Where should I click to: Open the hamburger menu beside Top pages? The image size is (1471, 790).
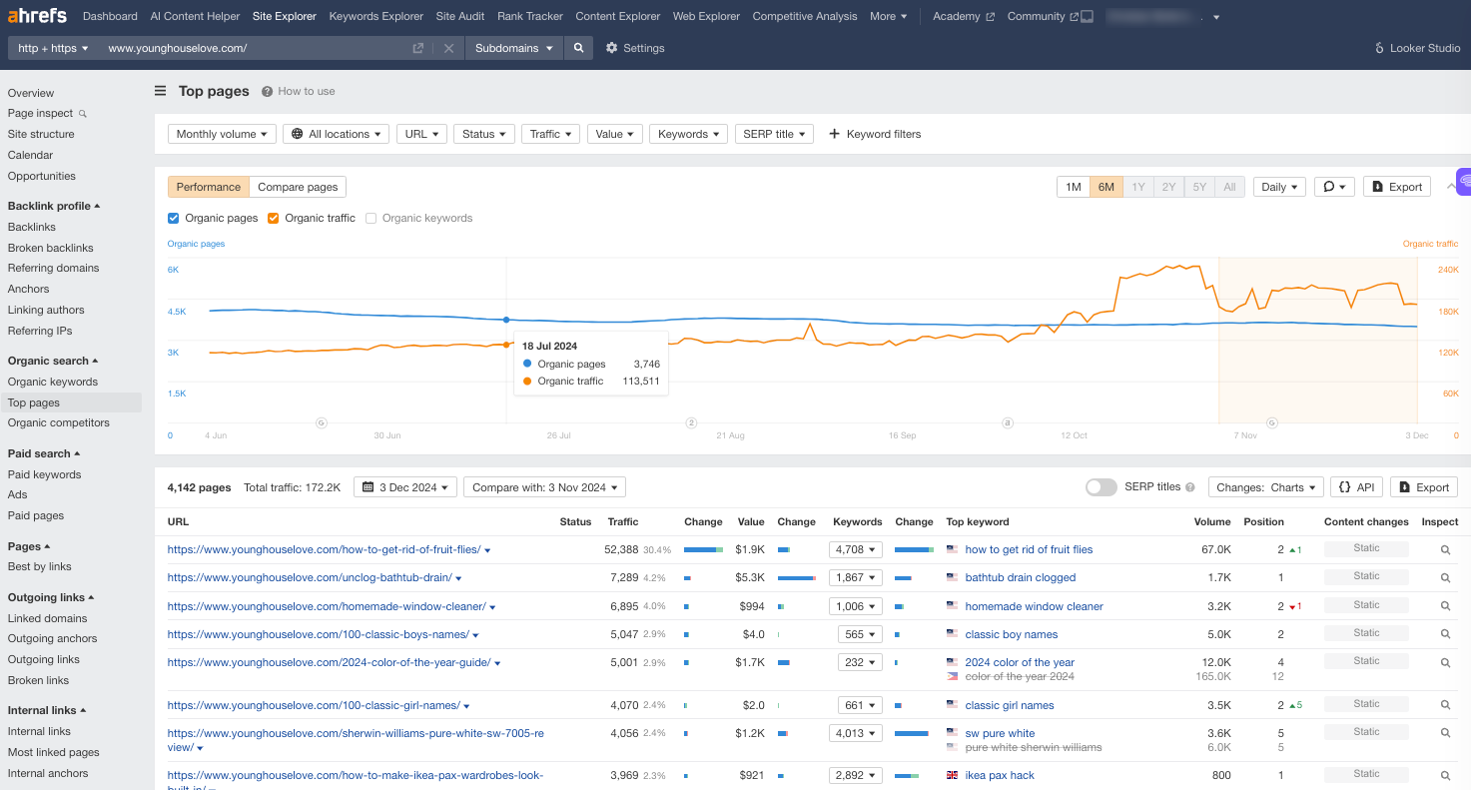coord(160,91)
